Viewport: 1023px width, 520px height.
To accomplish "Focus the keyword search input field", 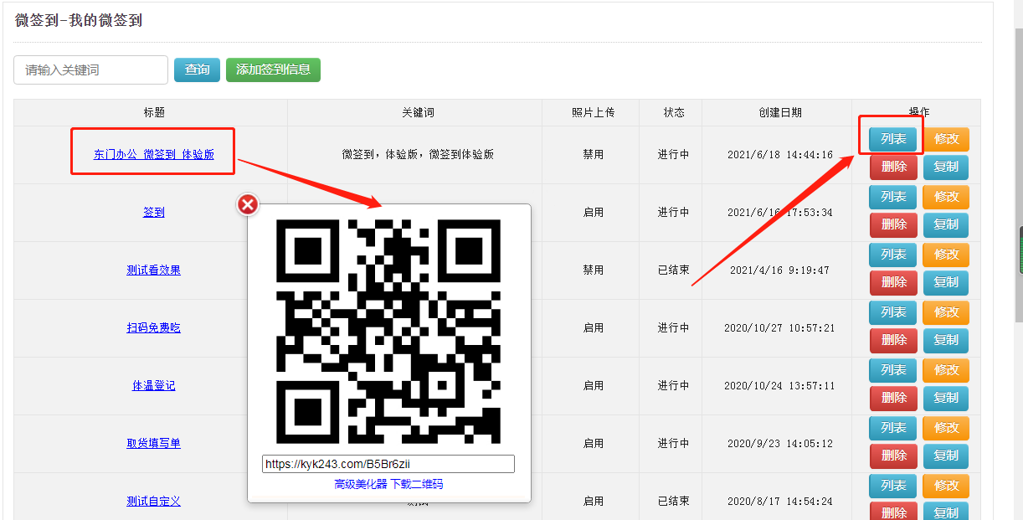I will tap(90, 70).
